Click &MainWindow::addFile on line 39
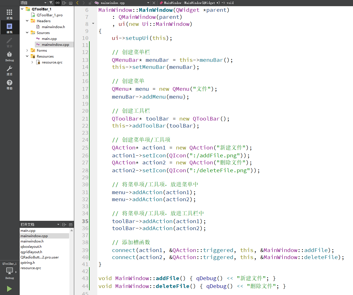Image resolution: width=353 pixels, height=295 pixels. click(x=294, y=250)
